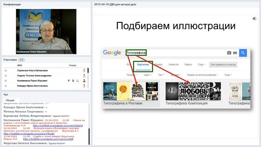Tick the checkbox beside Клиндух Ирина Анатольевна

pos(6,86)
